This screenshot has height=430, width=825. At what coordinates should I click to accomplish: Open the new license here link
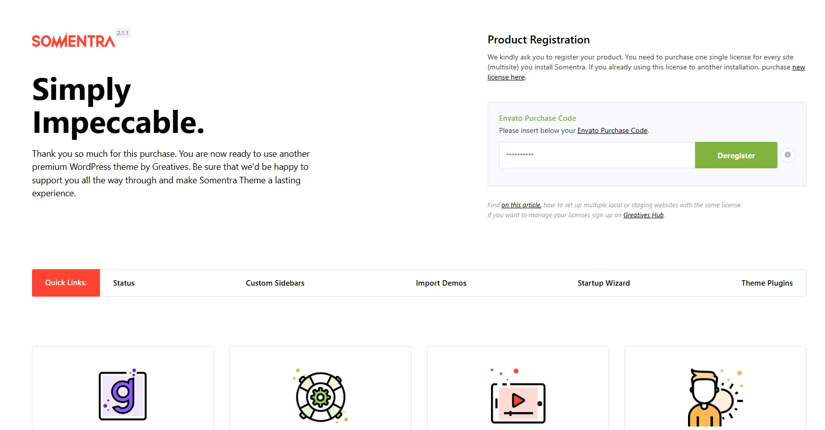(646, 72)
